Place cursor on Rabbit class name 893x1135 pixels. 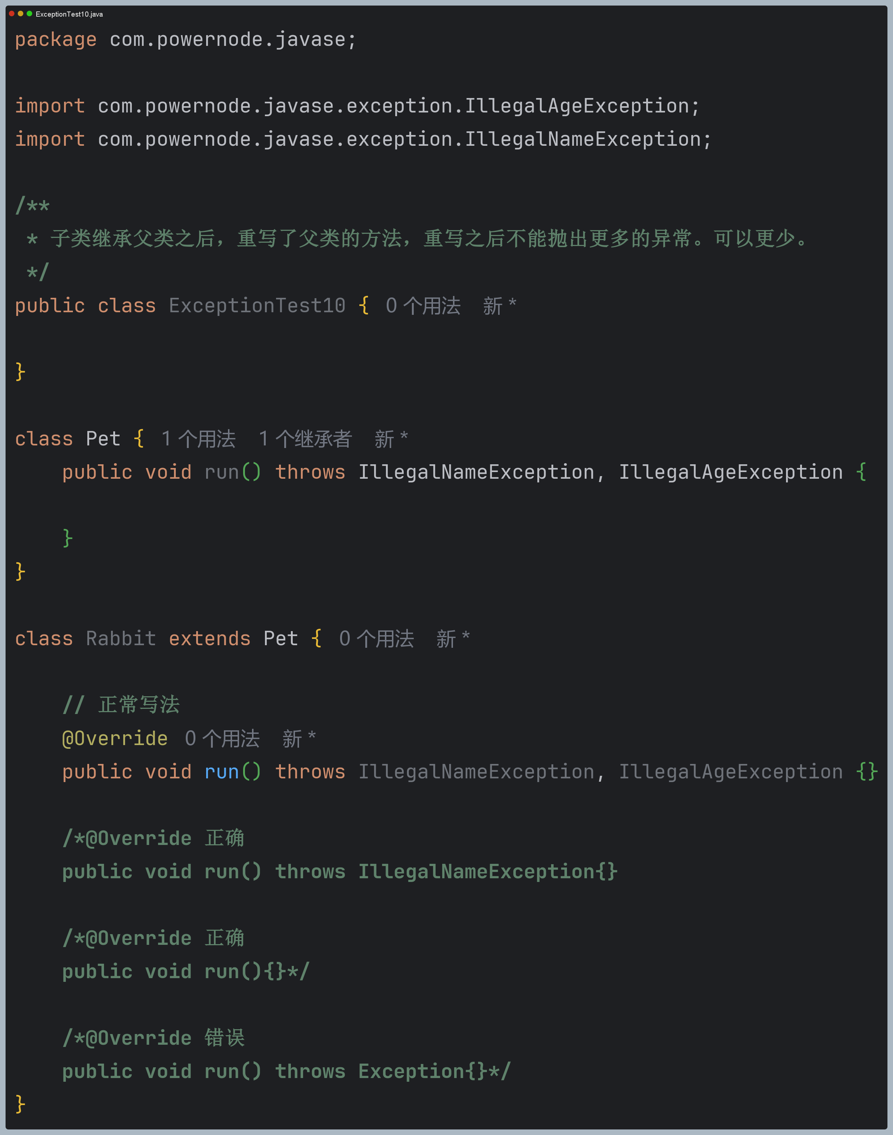(x=121, y=639)
